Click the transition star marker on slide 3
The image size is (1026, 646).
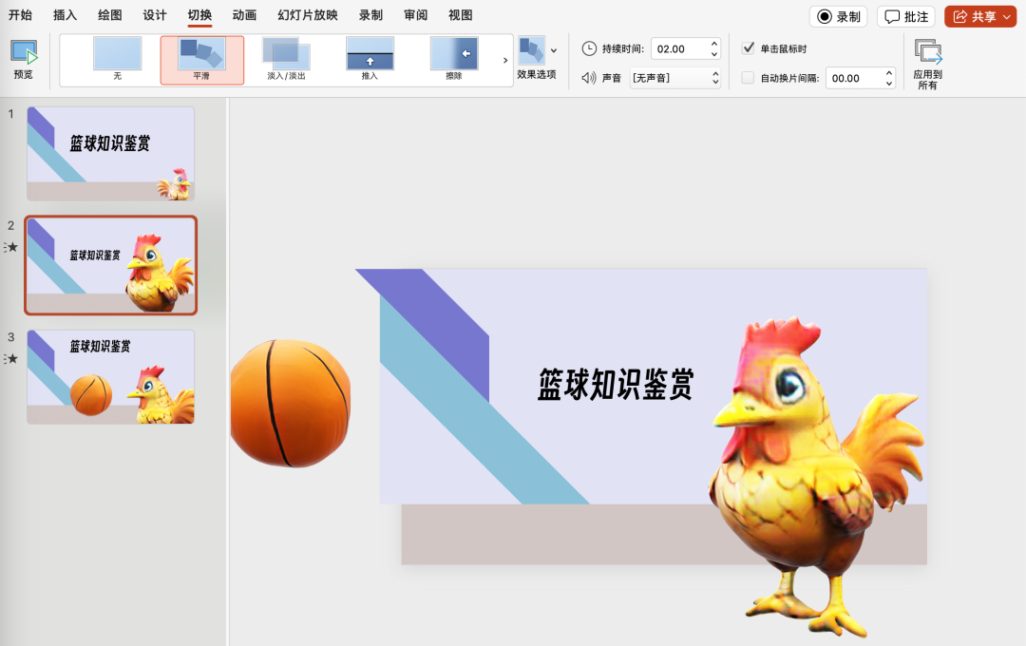[11, 359]
